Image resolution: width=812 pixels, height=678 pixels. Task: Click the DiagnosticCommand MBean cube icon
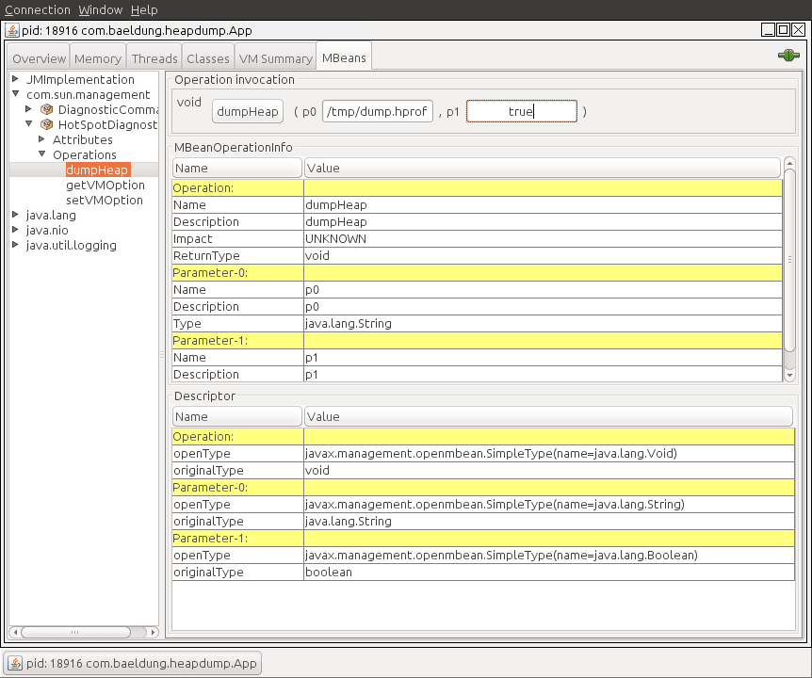[x=45, y=109]
